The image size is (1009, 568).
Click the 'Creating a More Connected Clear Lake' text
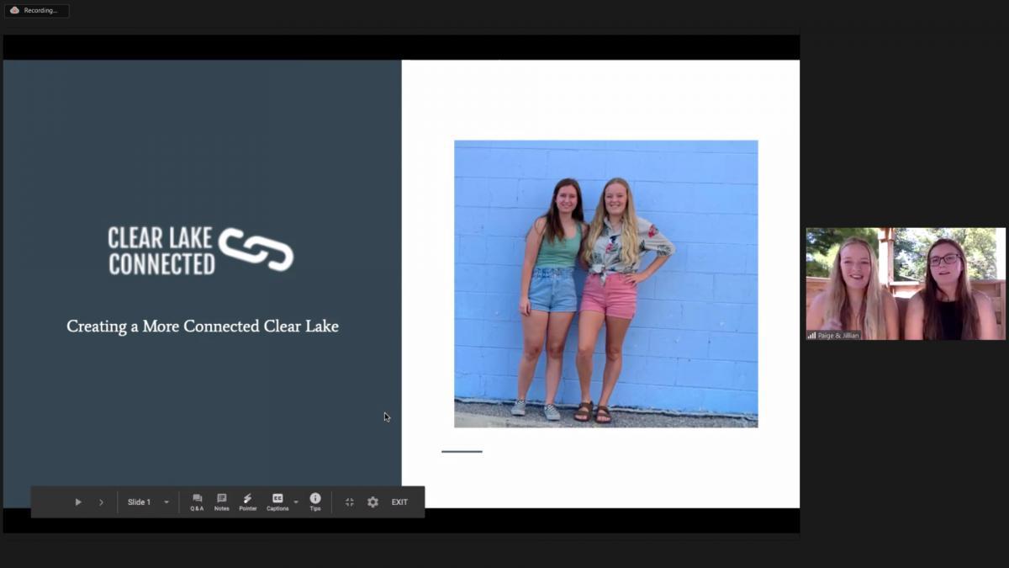(x=203, y=326)
